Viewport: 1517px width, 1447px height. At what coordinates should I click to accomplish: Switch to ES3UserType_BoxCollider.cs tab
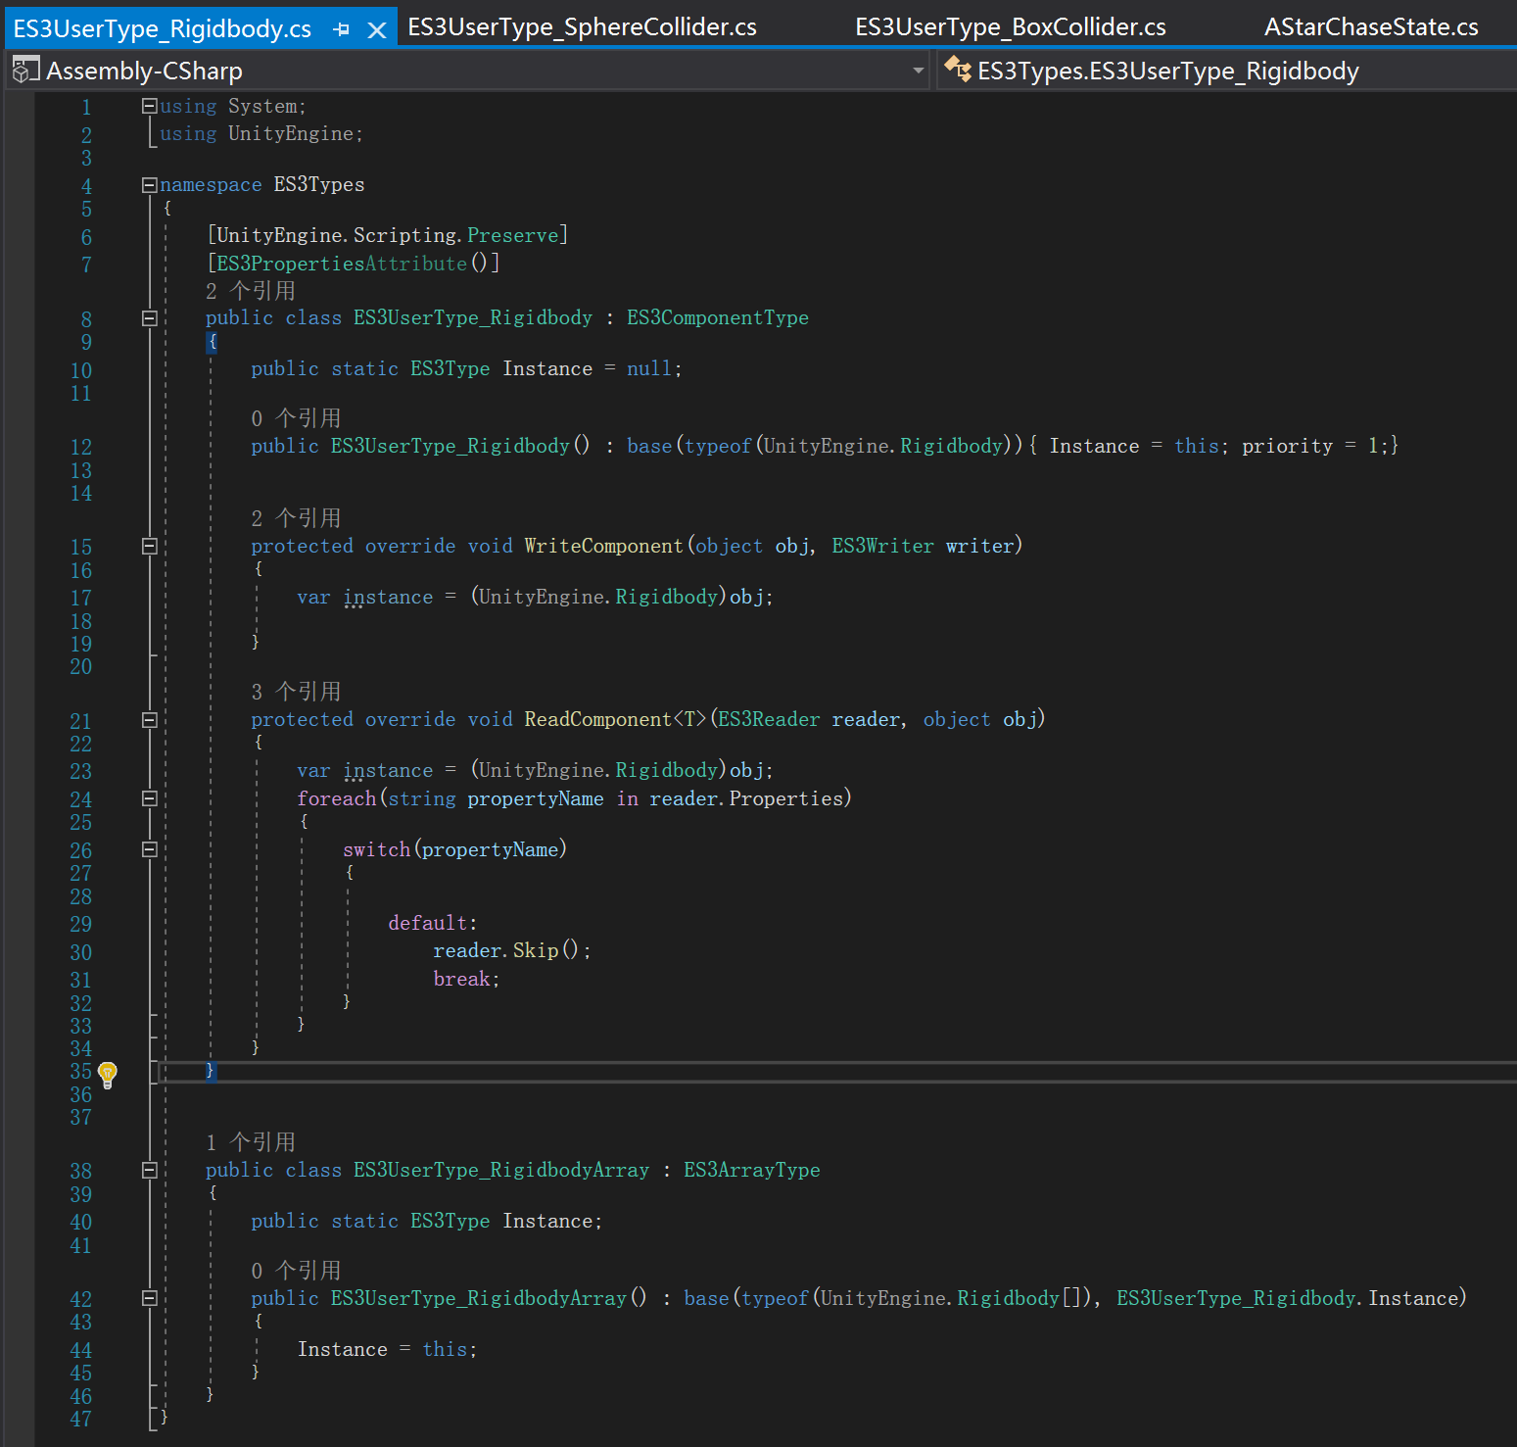click(1011, 27)
